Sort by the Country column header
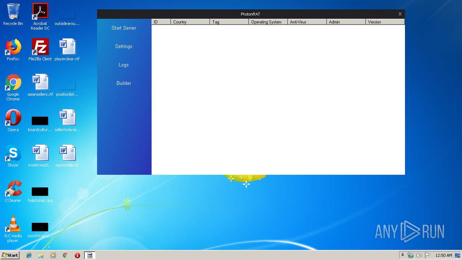This screenshot has width=462, height=260. coord(190,22)
